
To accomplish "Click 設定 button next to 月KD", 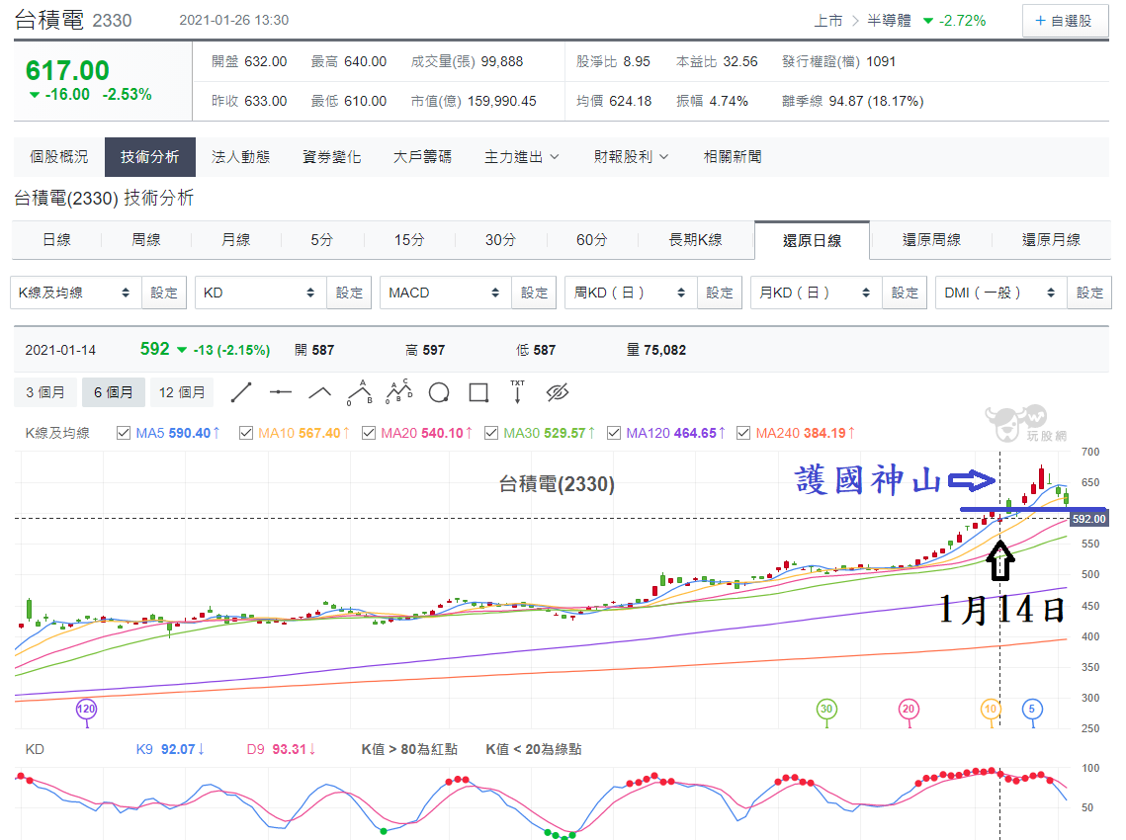I will click(x=905, y=293).
